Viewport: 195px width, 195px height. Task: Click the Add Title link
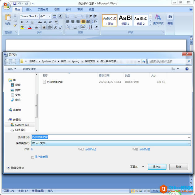coord(145,149)
